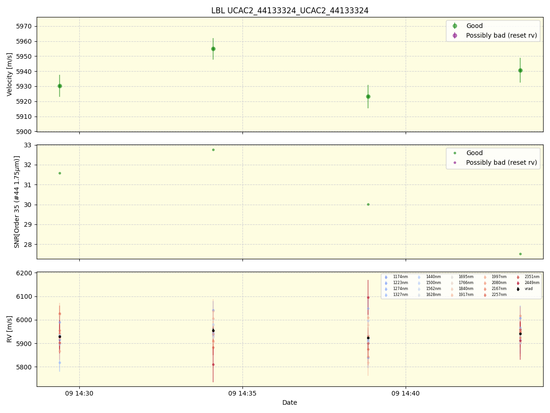
Task: Click the 1274nm legend entry
Action: [x=400, y=289]
